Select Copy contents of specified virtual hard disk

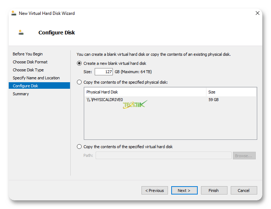79,147
